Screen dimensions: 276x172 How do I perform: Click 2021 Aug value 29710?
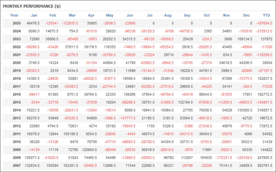169,55
